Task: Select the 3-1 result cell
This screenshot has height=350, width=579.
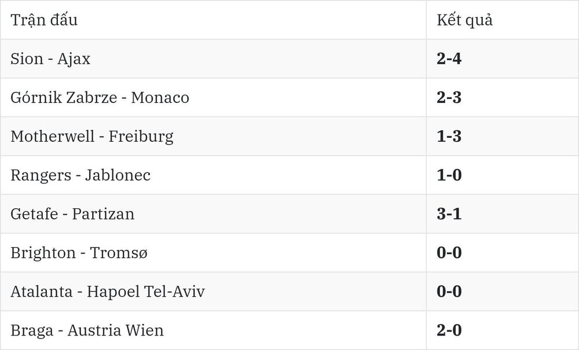Action: pos(502,214)
